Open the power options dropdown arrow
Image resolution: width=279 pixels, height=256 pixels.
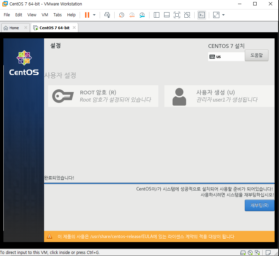pos(94,15)
